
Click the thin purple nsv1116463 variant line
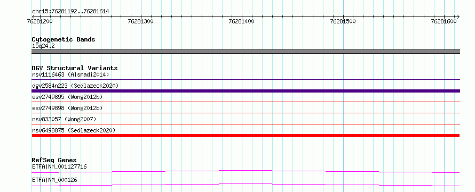pos(246,79)
